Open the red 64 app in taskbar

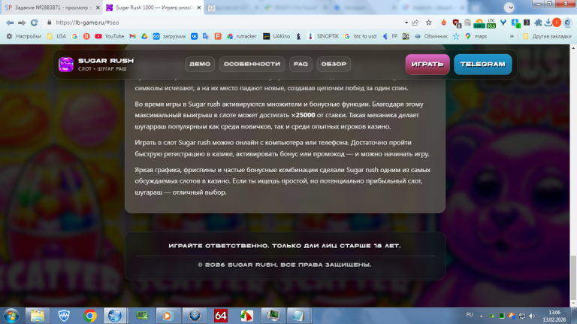click(220, 316)
